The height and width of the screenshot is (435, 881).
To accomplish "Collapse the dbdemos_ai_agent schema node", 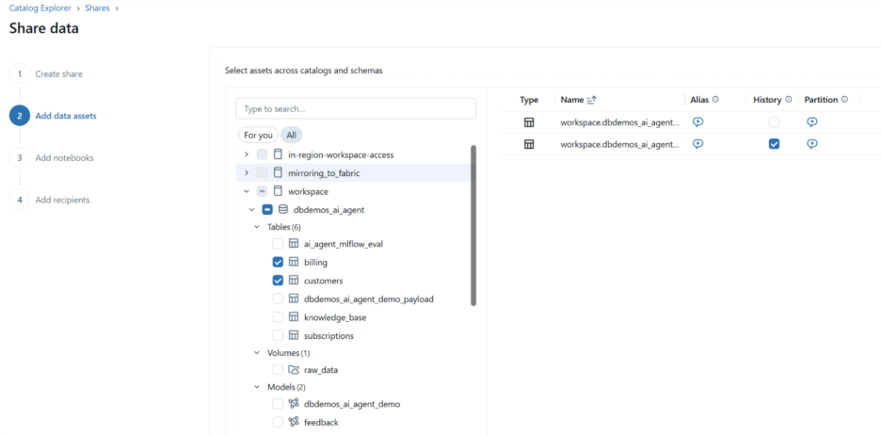I will 251,210.
